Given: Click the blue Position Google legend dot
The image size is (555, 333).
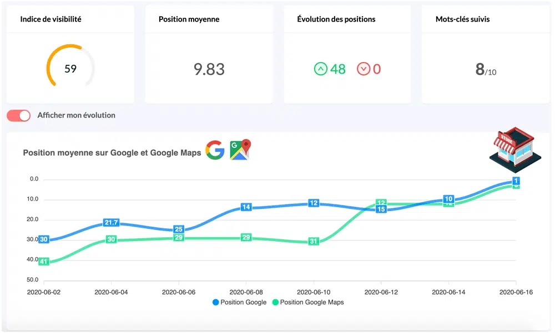Looking at the screenshot, I should (x=215, y=303).
